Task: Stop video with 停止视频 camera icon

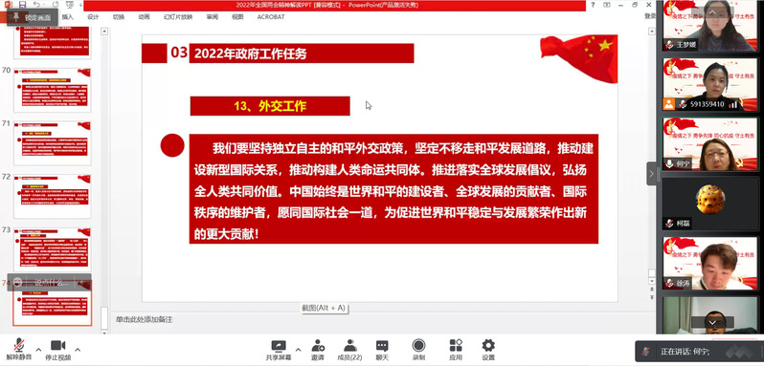Action: point(58,350)
